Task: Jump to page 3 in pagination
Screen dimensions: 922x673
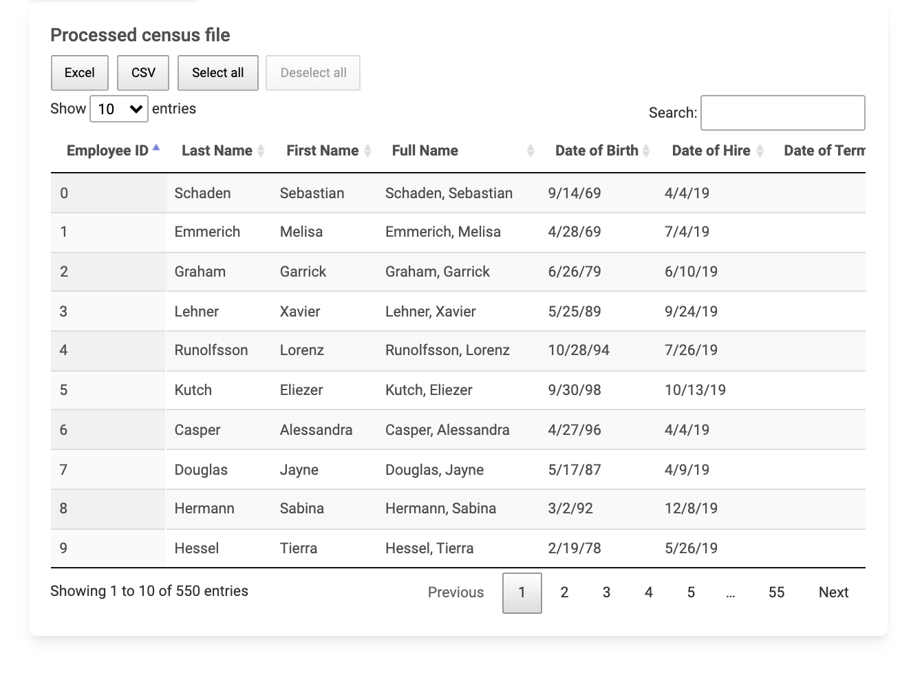Action: 606,592
